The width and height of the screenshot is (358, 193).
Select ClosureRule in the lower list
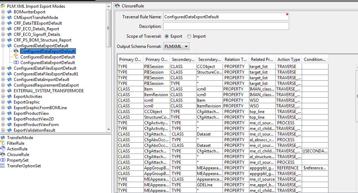point(18,155)
